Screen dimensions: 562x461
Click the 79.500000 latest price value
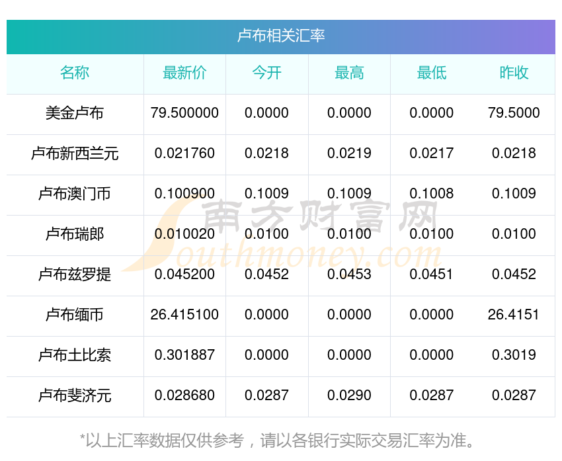[x=184, y=113]
